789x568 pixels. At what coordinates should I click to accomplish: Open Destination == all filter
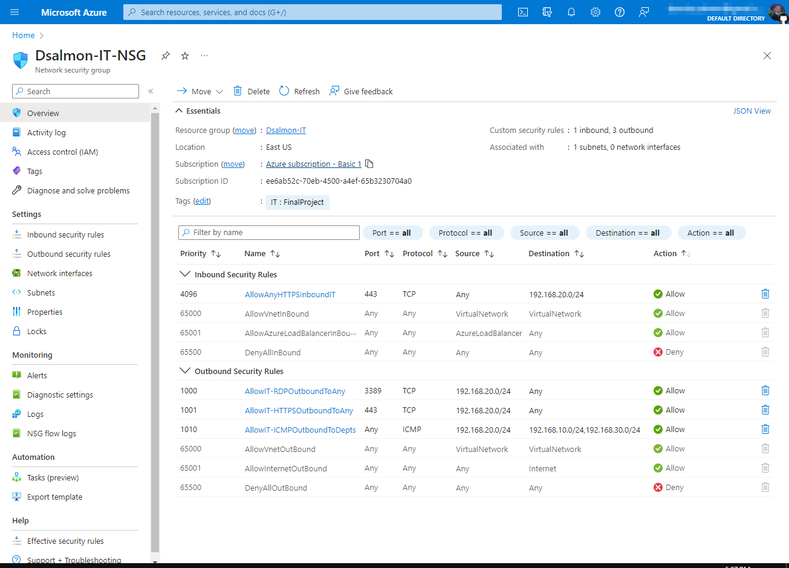(628, 233)
